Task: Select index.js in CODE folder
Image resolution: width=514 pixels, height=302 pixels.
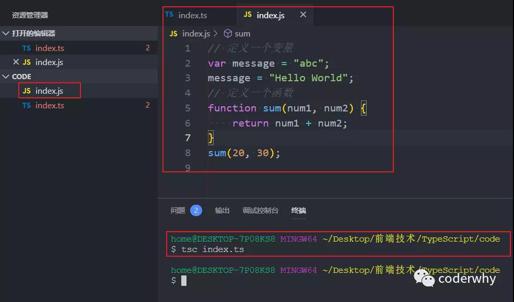Action: point(79,91)
